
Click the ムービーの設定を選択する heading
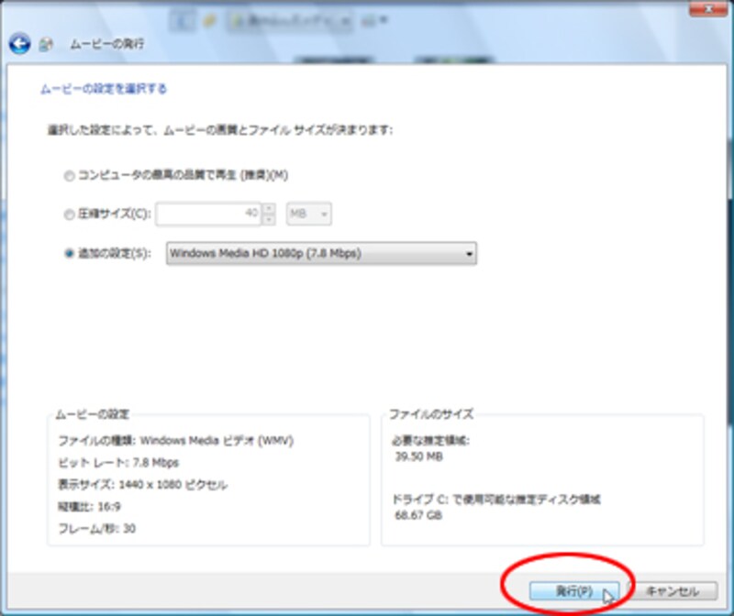(x=103, y=90)
